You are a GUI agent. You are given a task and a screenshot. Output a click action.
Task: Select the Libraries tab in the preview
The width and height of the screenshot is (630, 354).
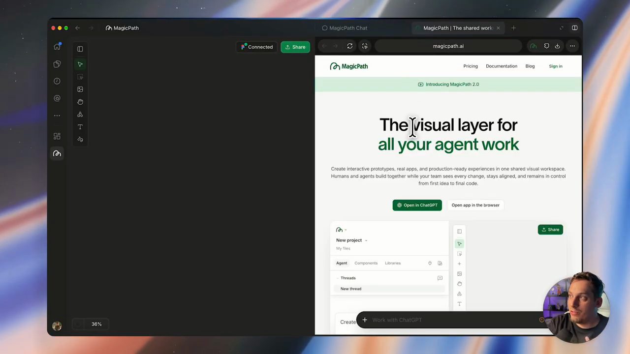point(393,263)
